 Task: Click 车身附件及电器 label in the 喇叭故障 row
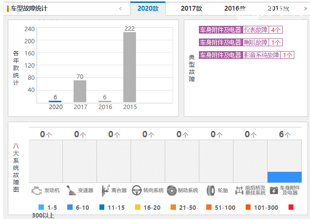click(x=221, y=42)
